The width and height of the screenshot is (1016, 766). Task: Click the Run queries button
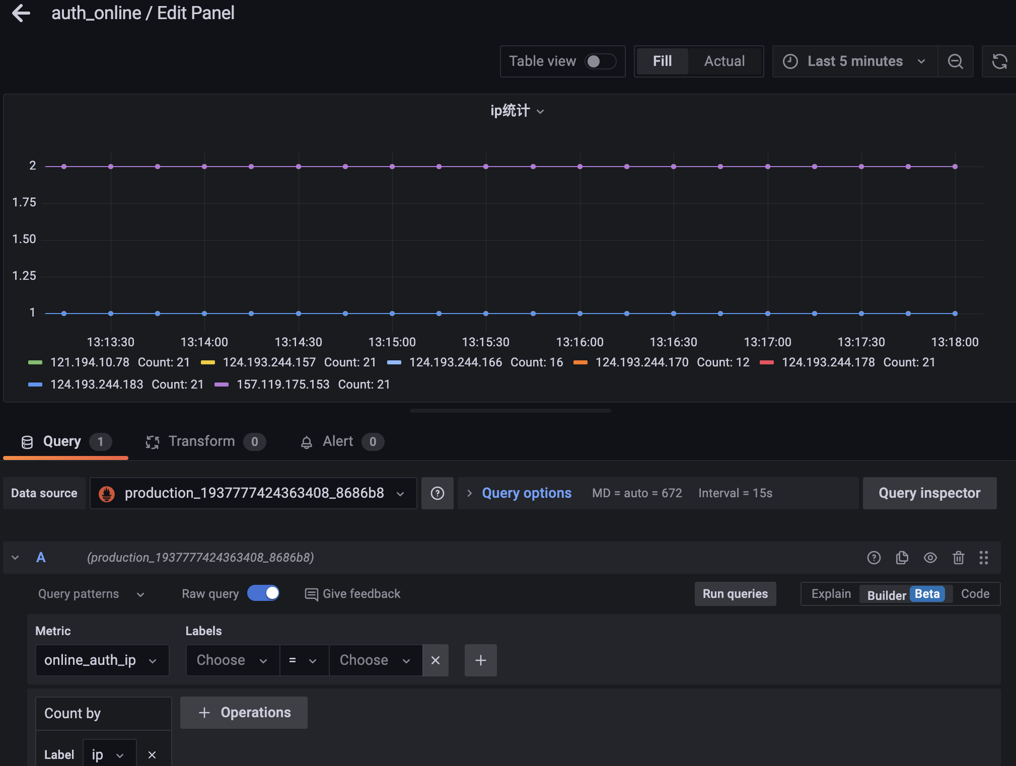coord(735,594)
